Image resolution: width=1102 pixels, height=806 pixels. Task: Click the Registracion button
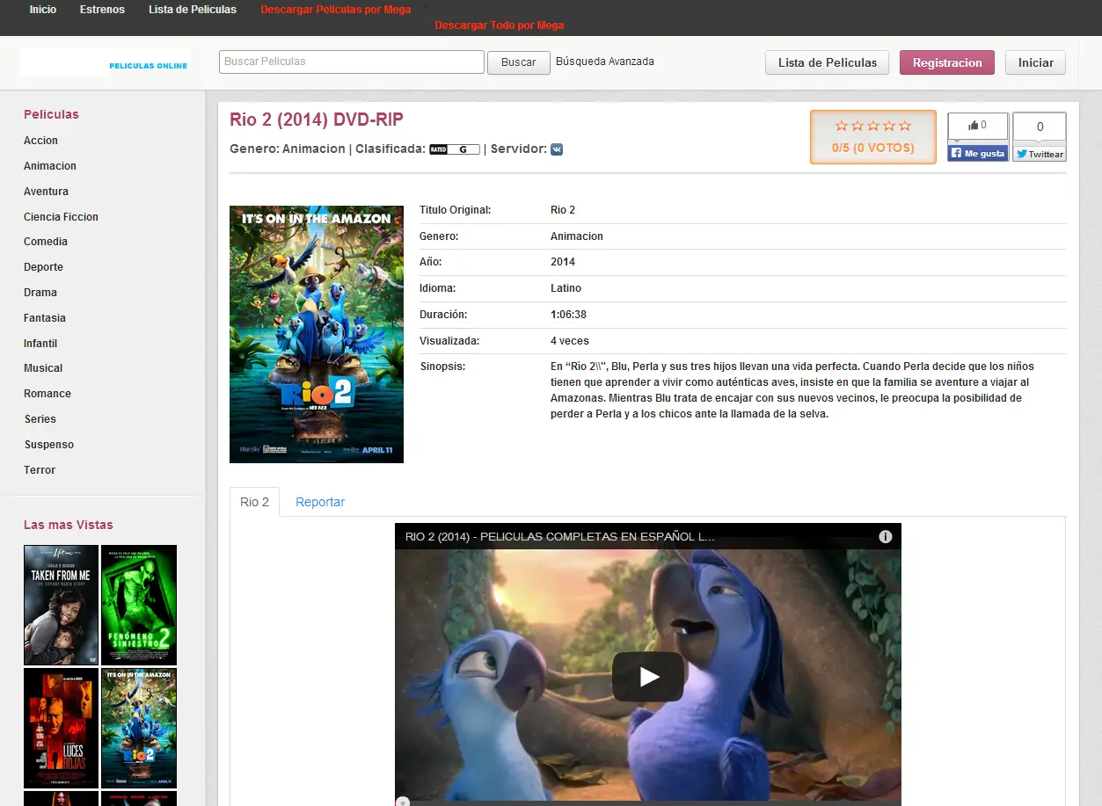(947, 62)
